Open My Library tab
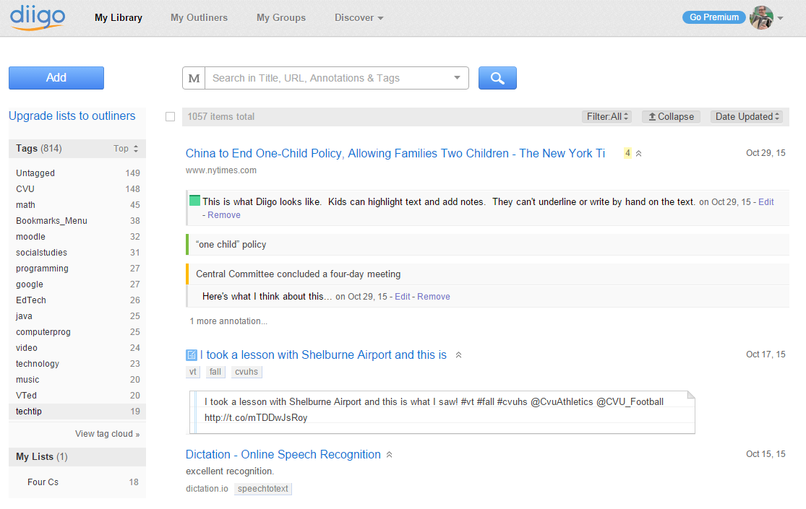 [x=119, y=17]
